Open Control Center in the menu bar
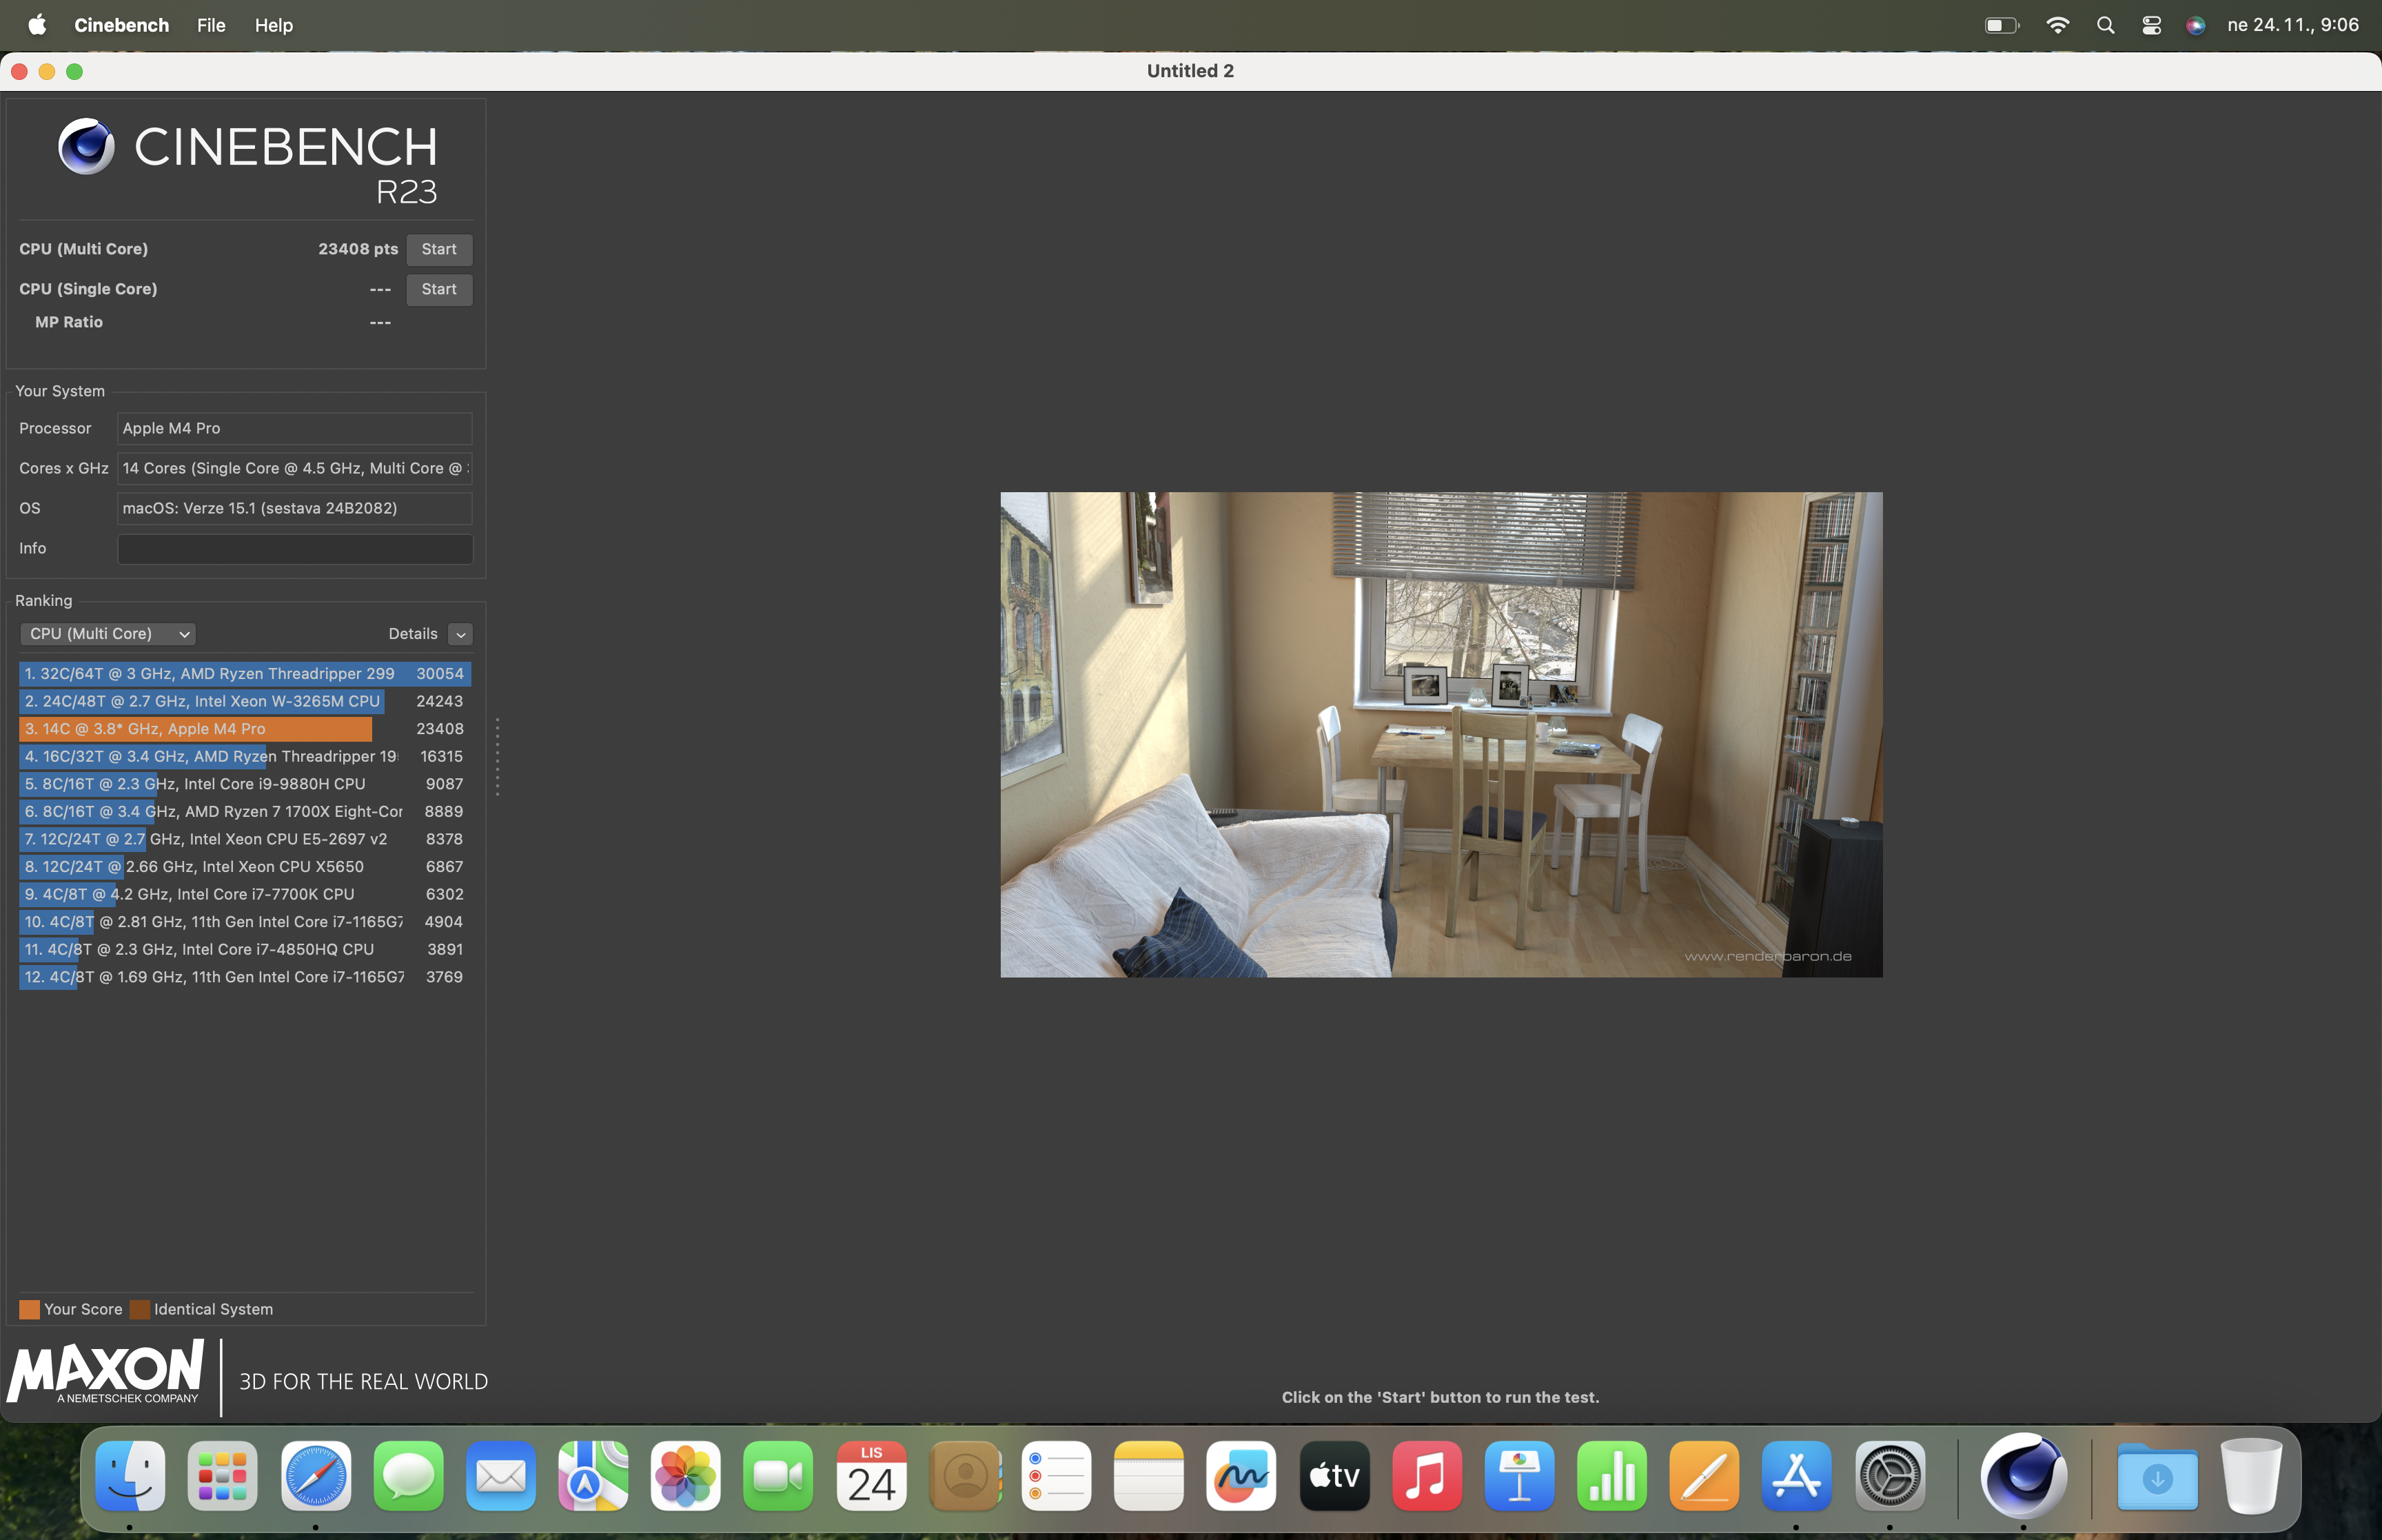 [x=2151, y=25]
